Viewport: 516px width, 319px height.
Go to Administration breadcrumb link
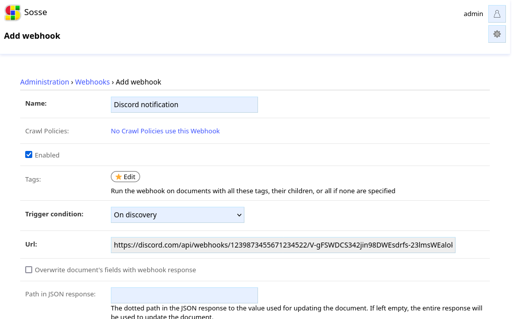[44, 82]
